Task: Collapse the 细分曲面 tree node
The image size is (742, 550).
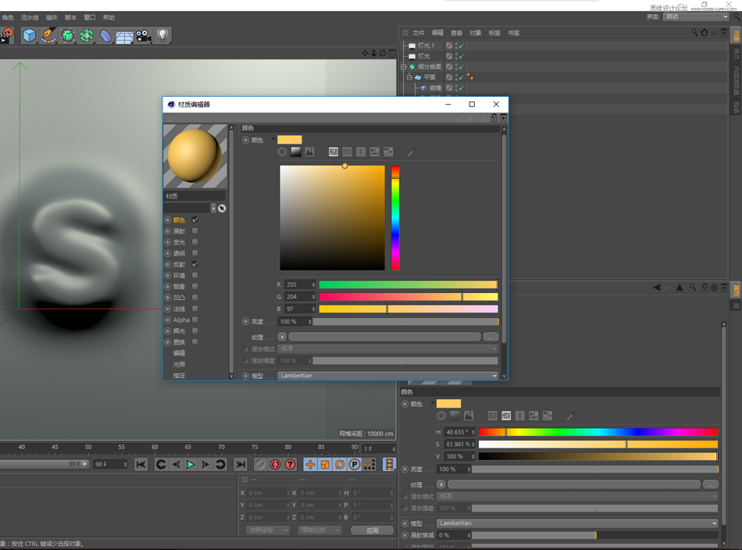Action: pyautogui.click(x=404, y=66)
